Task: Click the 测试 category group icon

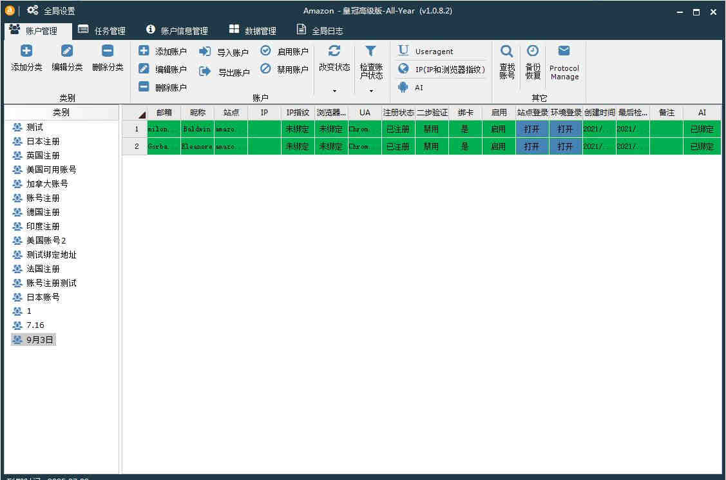Action: [x=17, y=128]
